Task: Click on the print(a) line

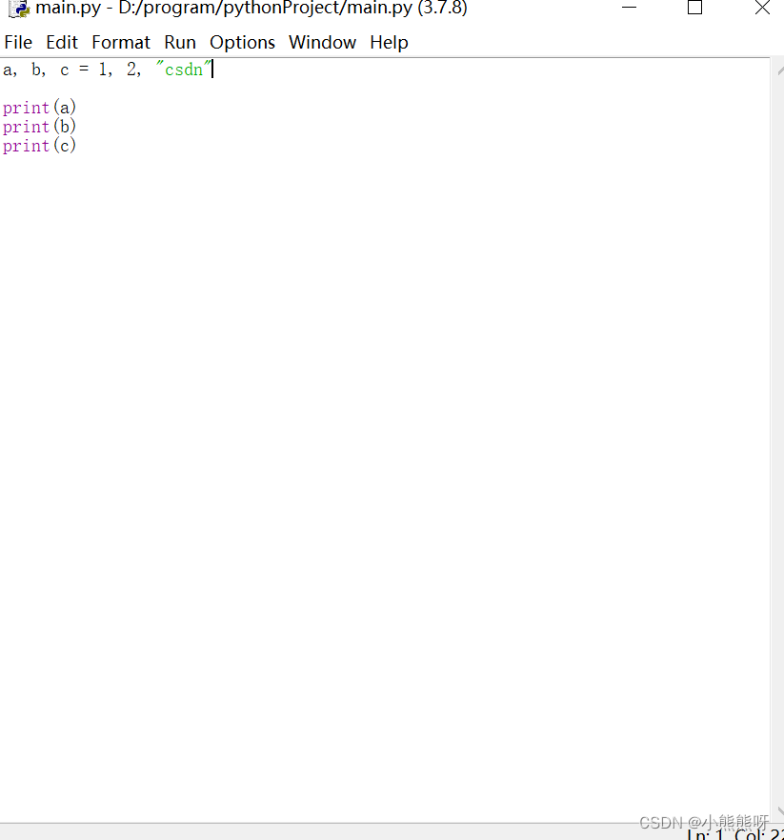Action: (x=39, y=107)
